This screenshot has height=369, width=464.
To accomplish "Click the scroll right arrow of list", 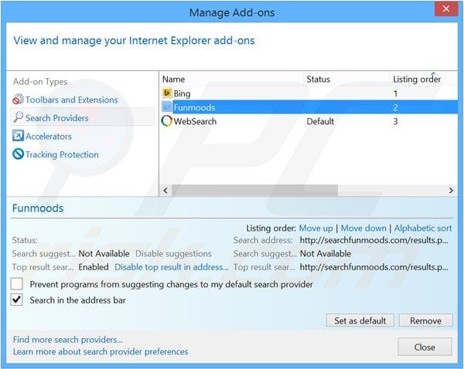I will tap(451, 190).
